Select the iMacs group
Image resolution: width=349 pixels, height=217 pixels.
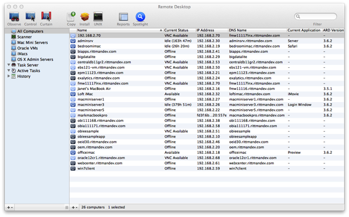(23, 54)
